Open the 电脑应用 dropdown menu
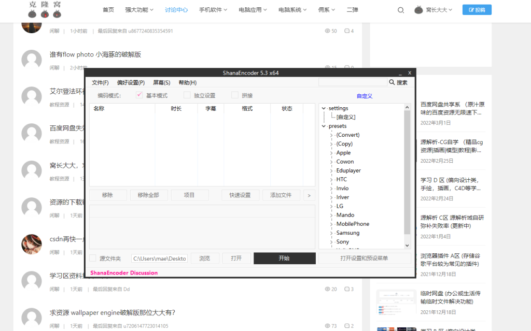 coord(253,10)
